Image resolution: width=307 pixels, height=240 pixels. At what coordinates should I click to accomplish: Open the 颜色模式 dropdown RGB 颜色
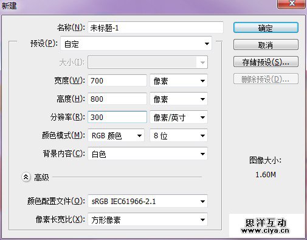116,135
